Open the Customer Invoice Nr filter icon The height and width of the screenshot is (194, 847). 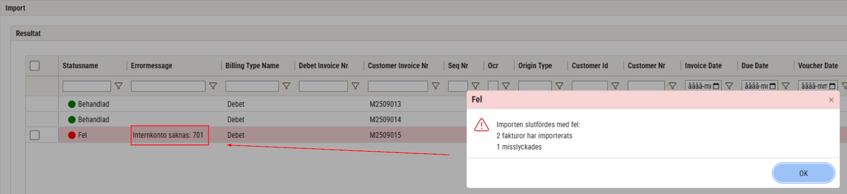pos(436,86)
